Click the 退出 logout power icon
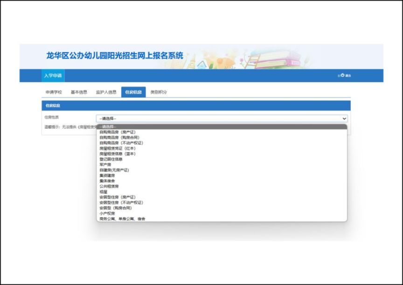 342,75
